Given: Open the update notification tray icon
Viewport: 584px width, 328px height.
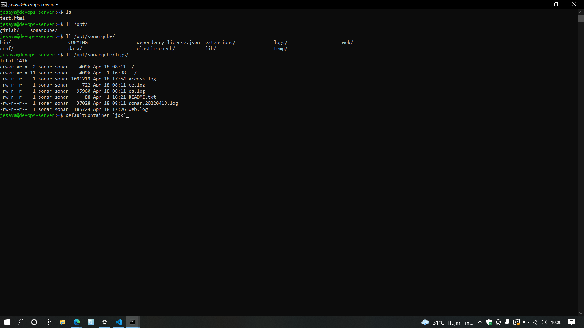Looking at the screenshot, I should 516,323.
